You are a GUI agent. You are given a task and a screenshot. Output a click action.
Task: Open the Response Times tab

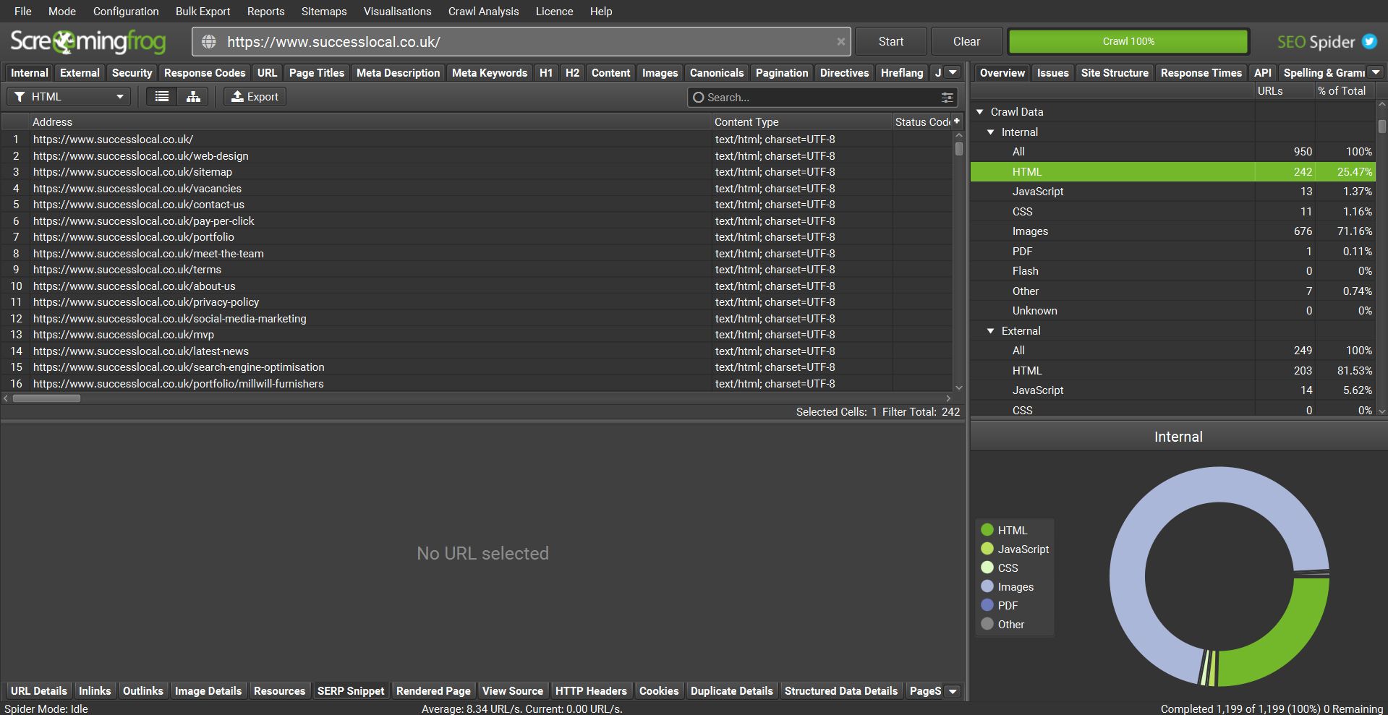click(1201, 73)
